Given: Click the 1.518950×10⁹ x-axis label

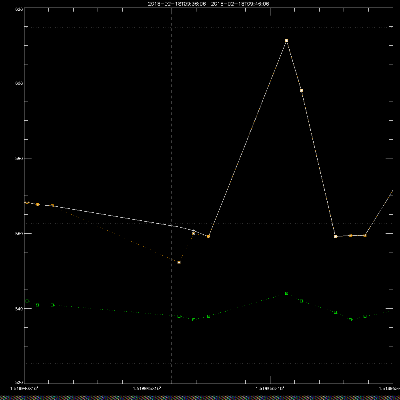Looking at the screenshot, I should pos(270,388).
